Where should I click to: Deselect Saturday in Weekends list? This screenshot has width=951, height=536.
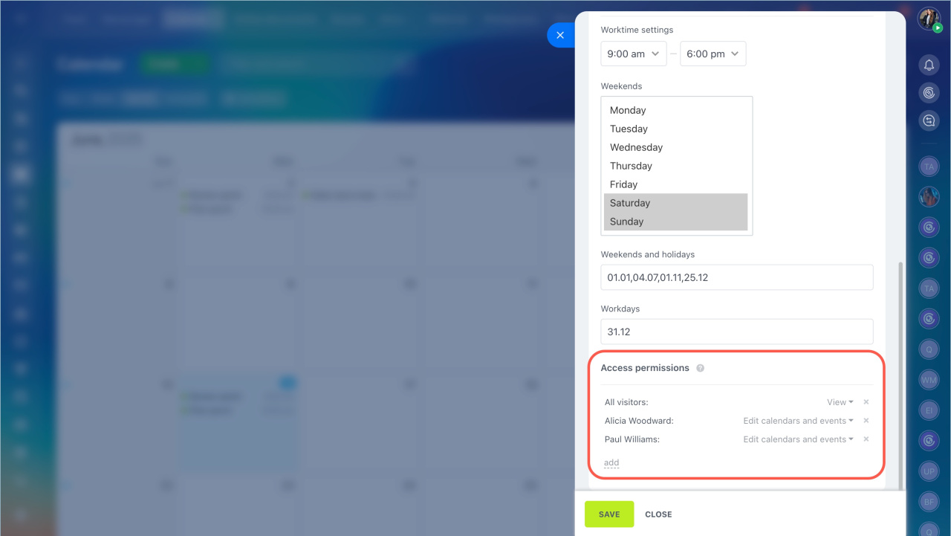(630, 203)
